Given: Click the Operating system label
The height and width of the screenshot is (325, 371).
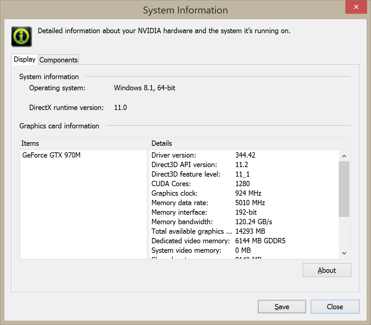Looking at the screenshot, I should tap(57, 88).
